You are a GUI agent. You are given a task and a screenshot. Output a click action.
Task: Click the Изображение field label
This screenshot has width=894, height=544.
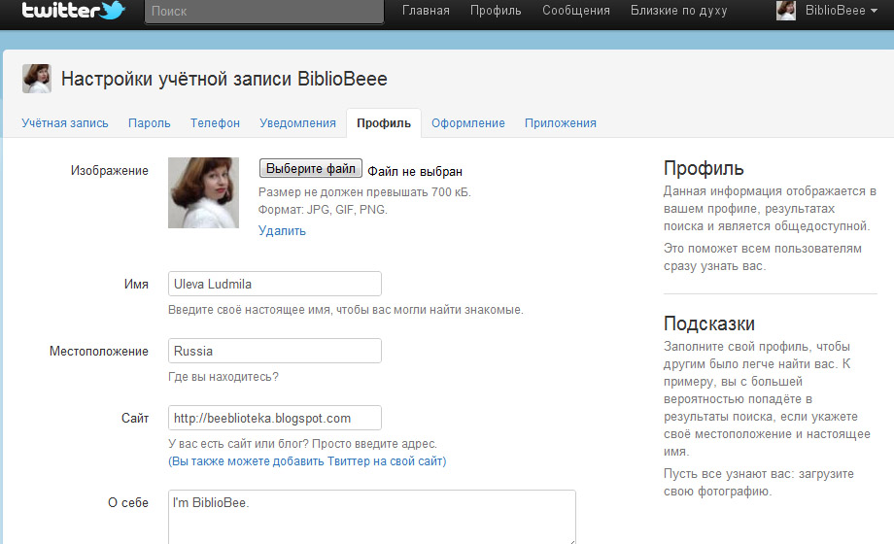click(110, 171)
